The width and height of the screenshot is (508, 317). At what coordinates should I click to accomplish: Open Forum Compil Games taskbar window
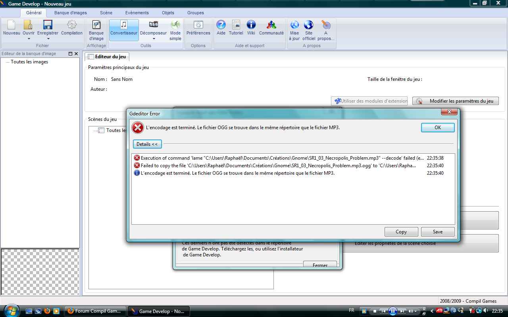(x=95, y=311)
